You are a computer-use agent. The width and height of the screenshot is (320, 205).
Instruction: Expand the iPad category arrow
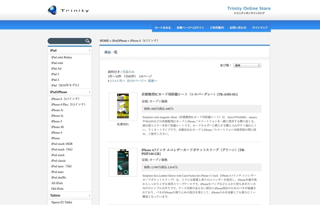89,51
